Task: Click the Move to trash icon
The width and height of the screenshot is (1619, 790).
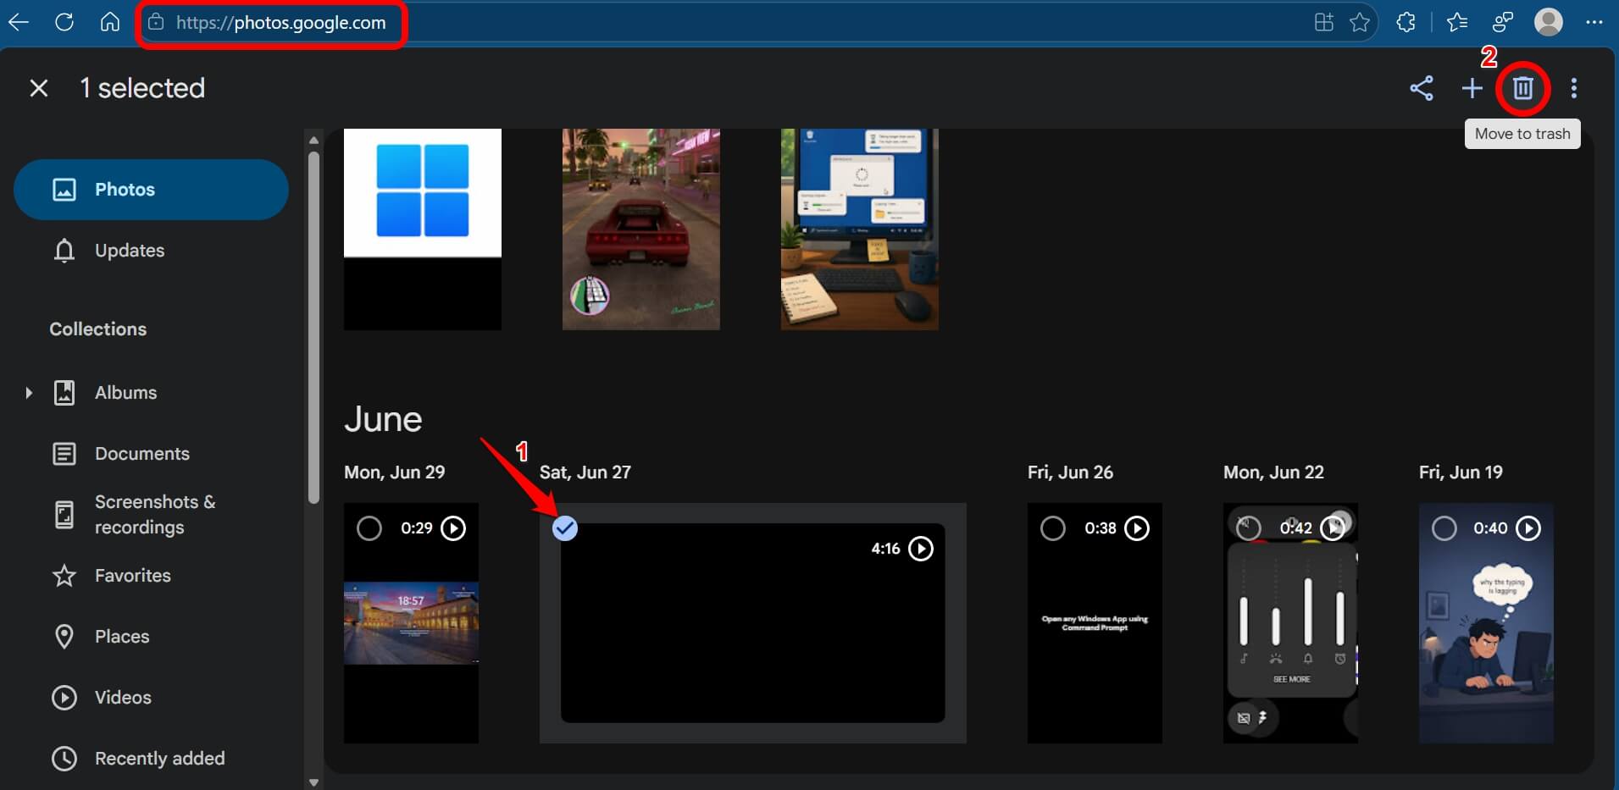Action: [1522, 88]
